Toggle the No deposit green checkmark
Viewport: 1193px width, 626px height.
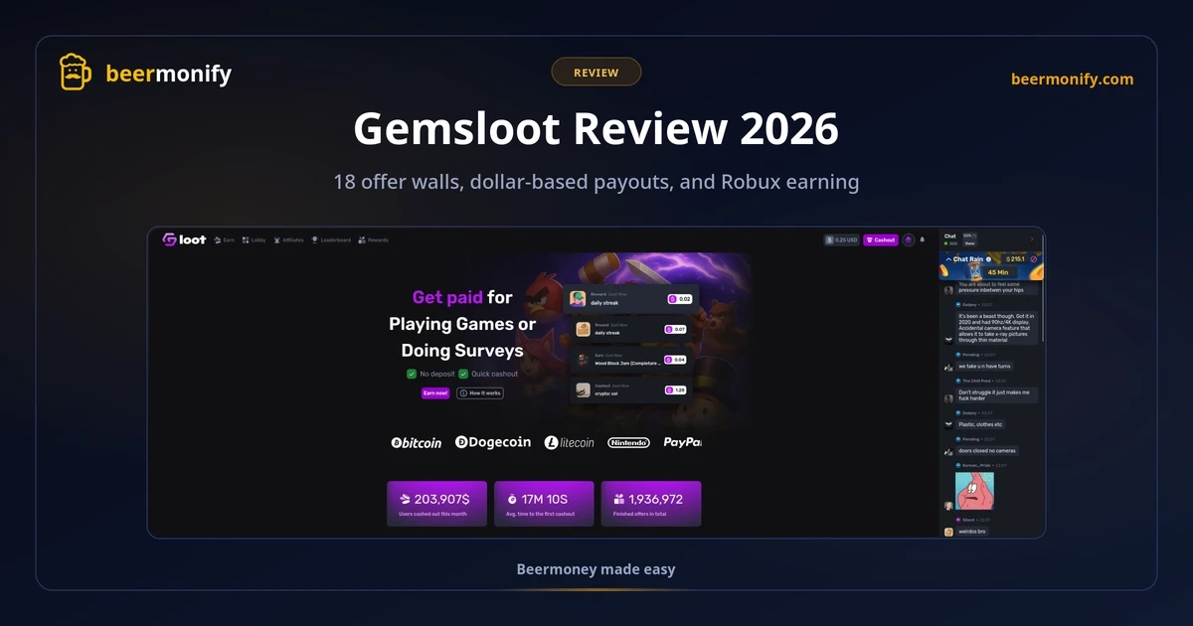click(412, 374)
